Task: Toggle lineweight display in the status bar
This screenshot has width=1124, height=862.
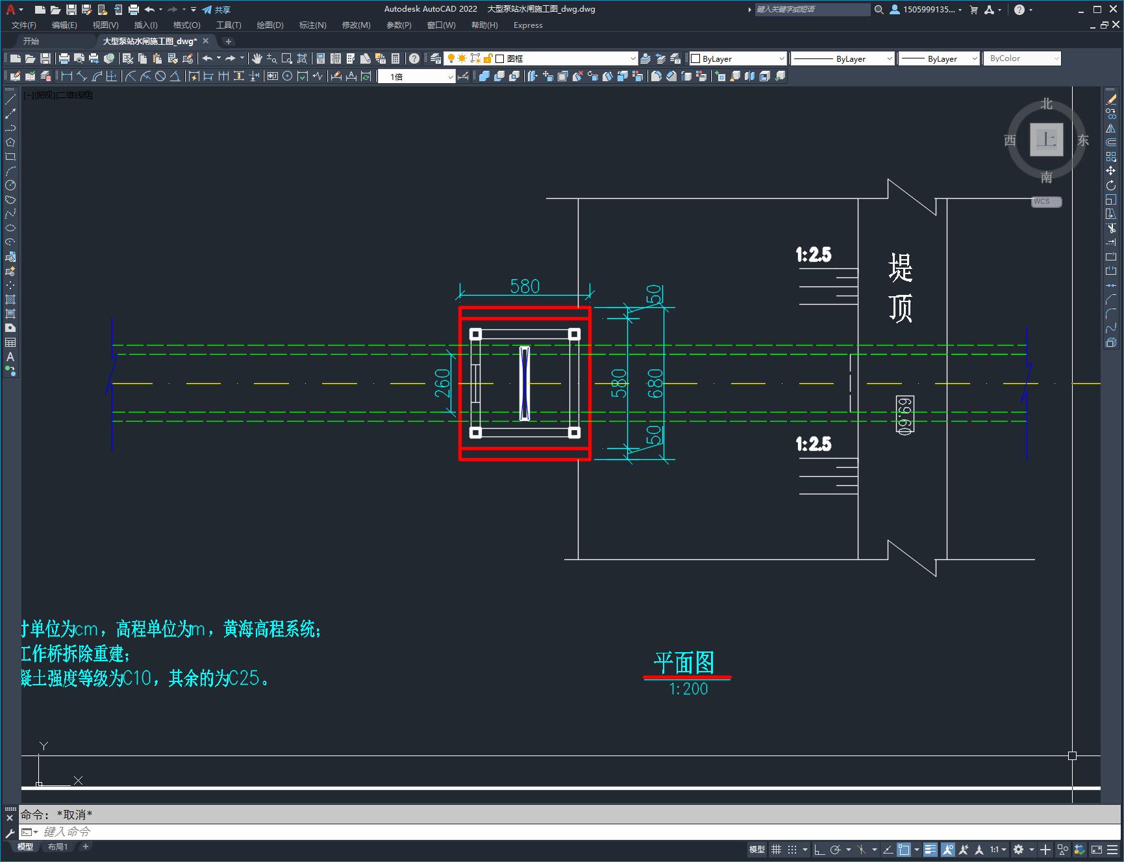Action: (x=930, y=849)
